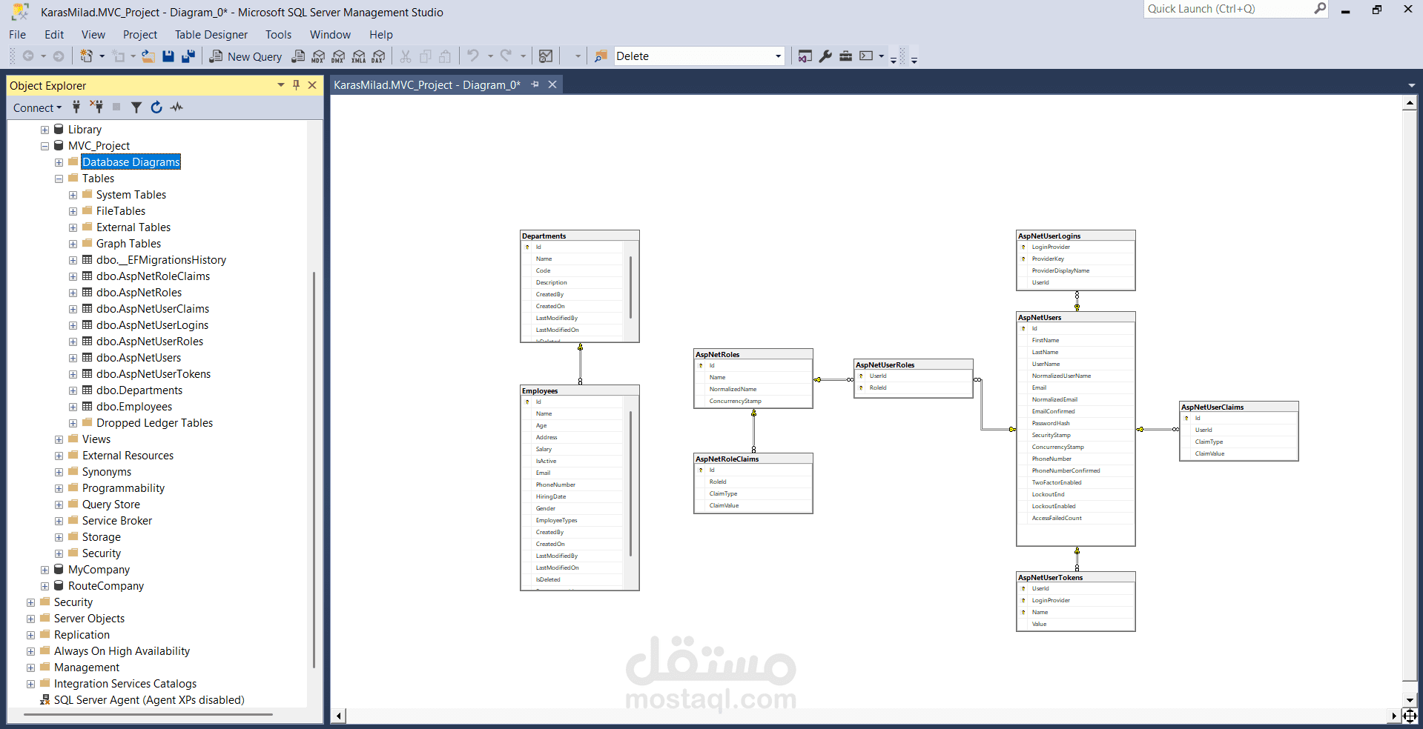Open the Window menu
The height and width of the screenshot is (729, 1423).
330,35
